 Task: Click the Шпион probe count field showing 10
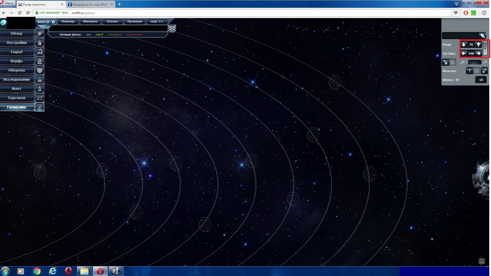[x=481, y=80]
